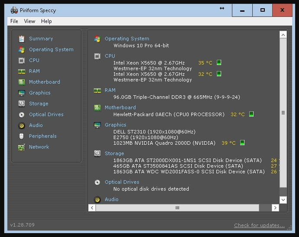The image size is (299, 237).
Task: Click the Summary clipboard icon in sidebar
Action: click(x=22, y=39)
